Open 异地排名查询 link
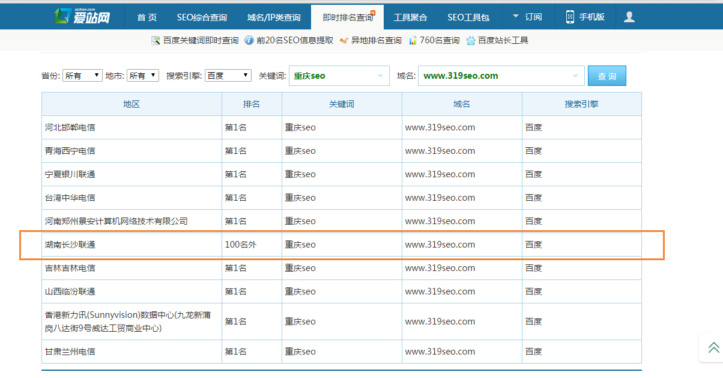 [377, 40]
